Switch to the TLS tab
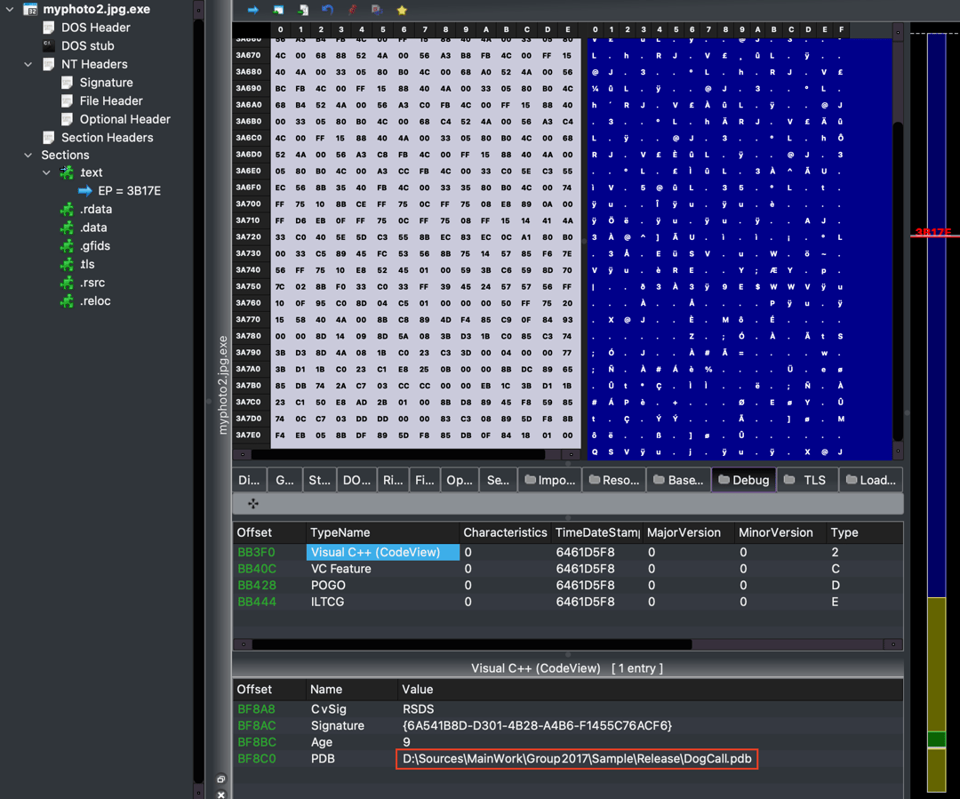Screen dimensions: 960x799 point(805,480)
